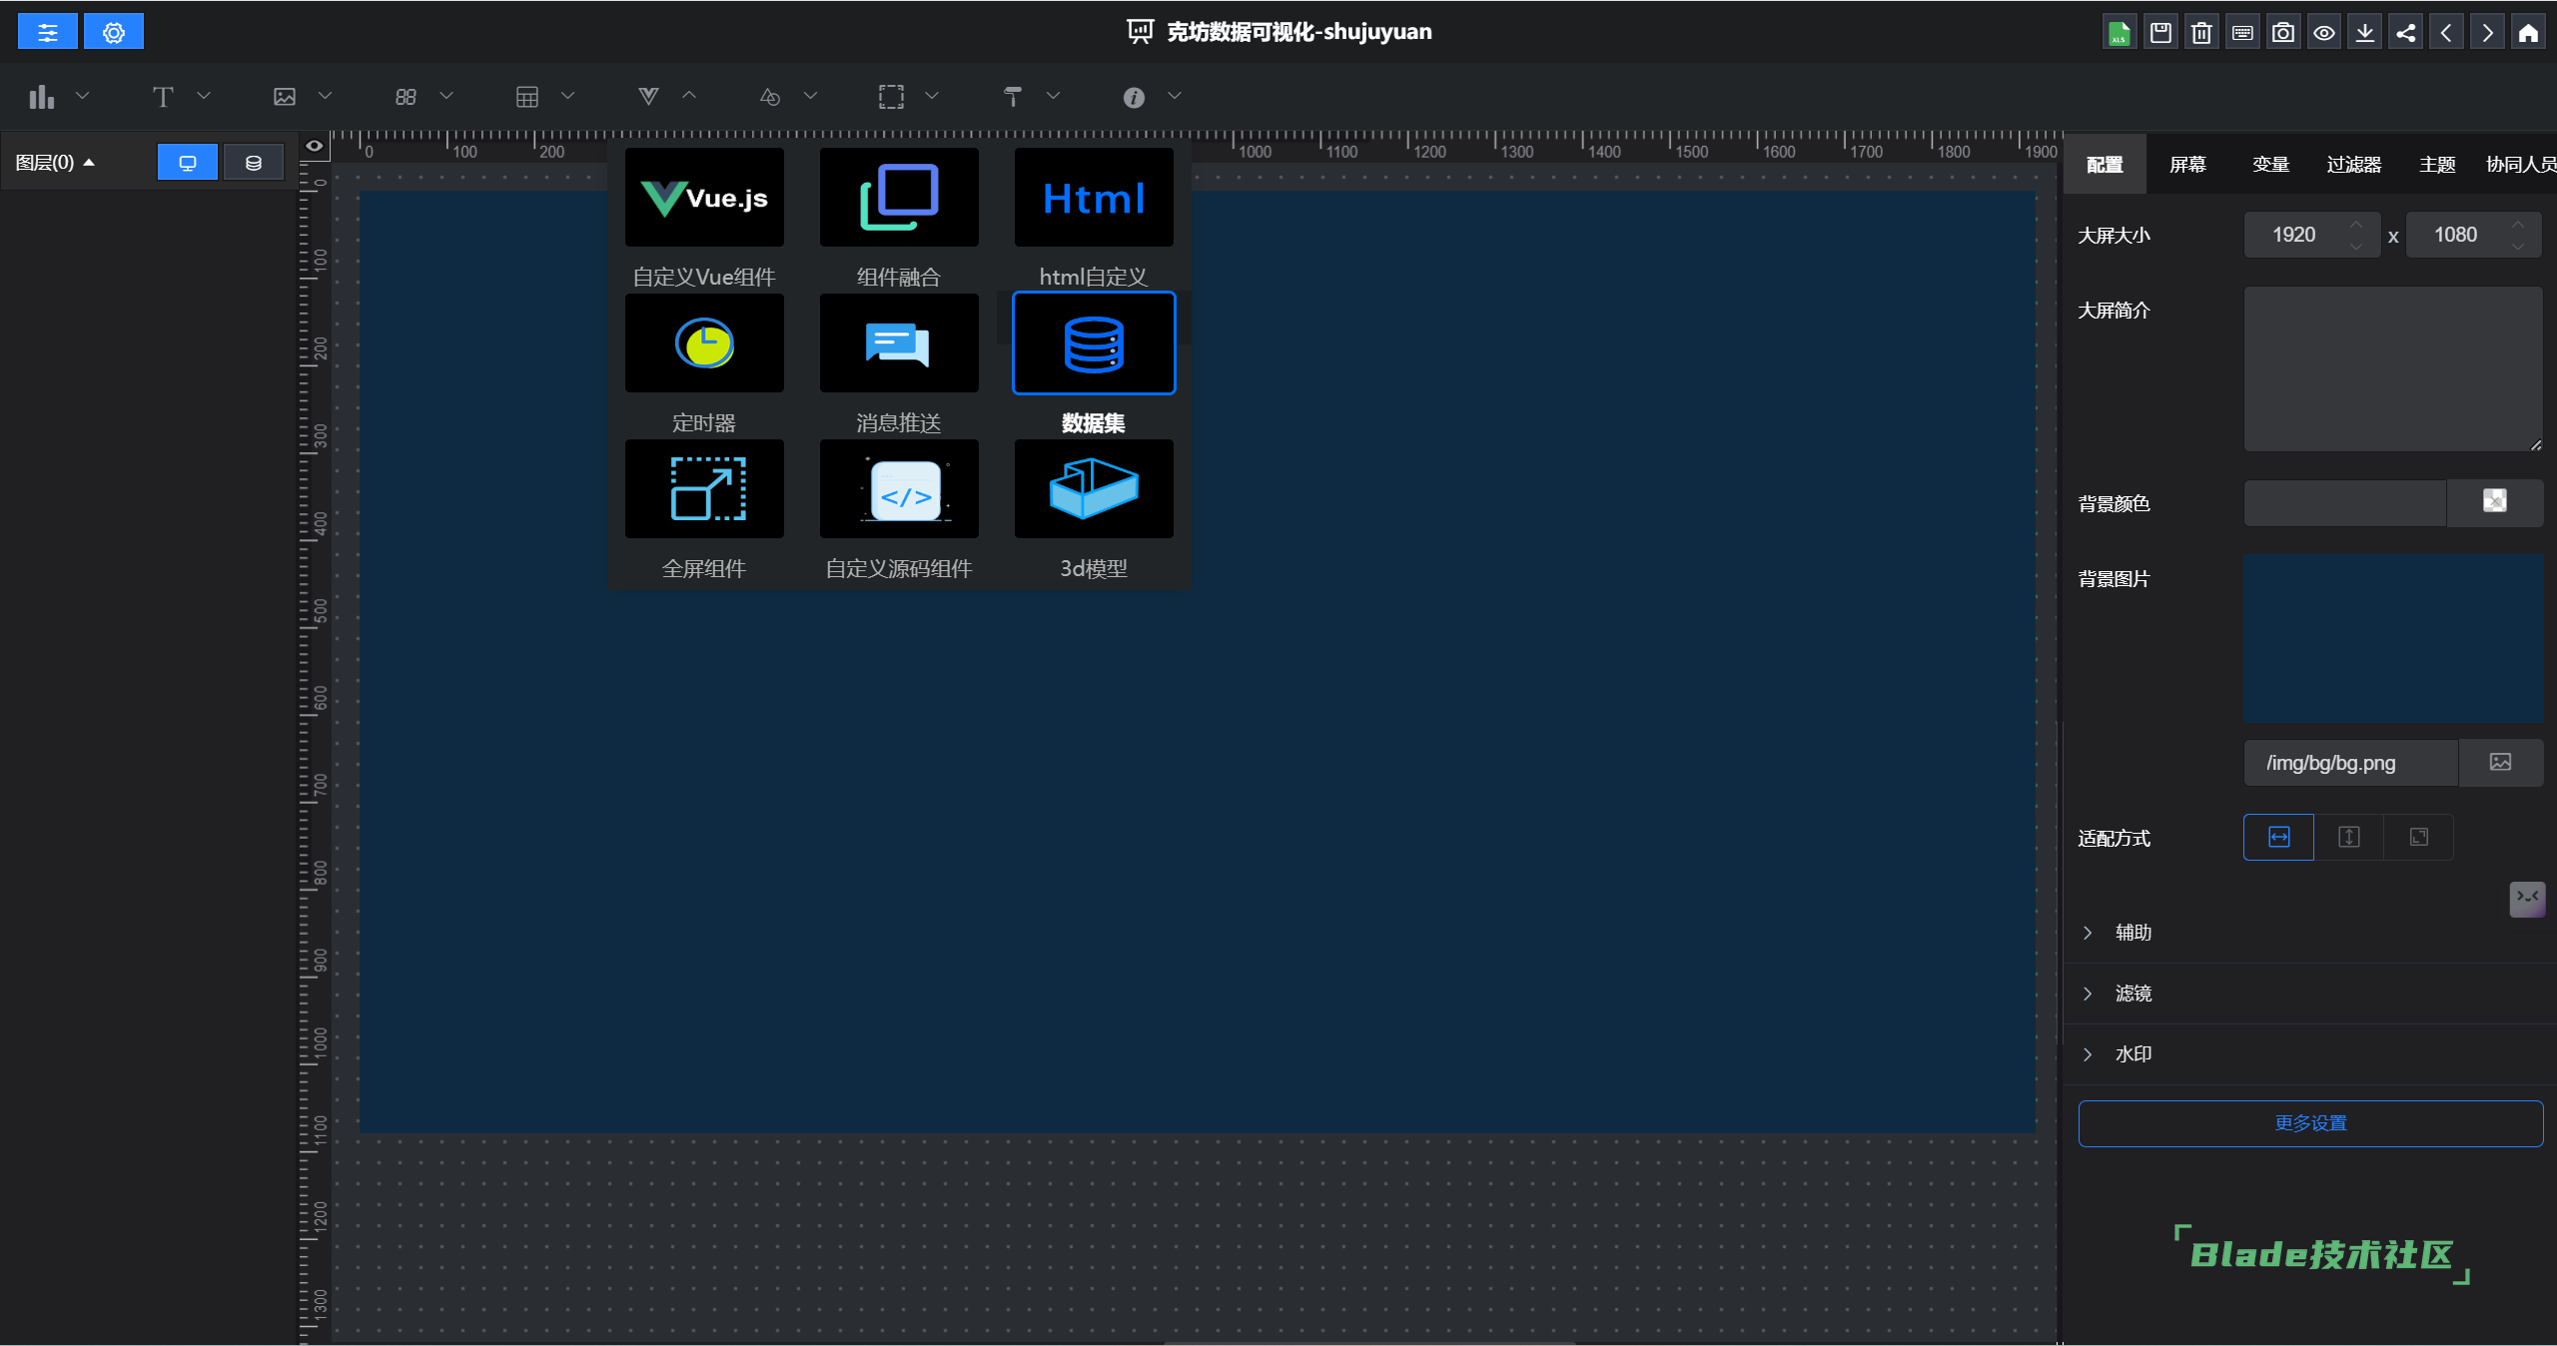Click the background image preview thumbnail
The width and height of the screenshot is (2557, 1346).
(2393, 639)
